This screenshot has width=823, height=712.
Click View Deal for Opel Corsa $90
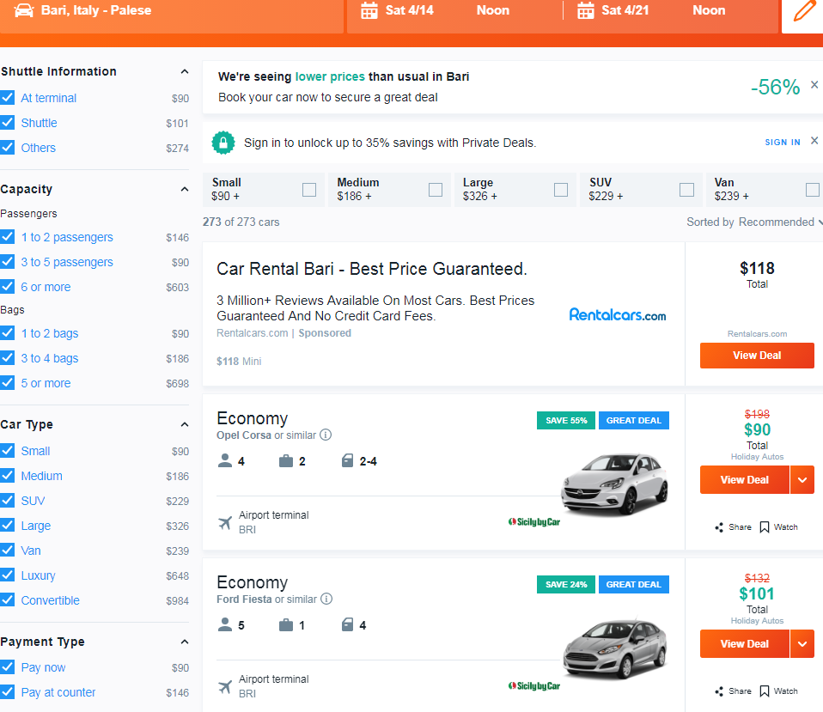click(x=744, y=479)
